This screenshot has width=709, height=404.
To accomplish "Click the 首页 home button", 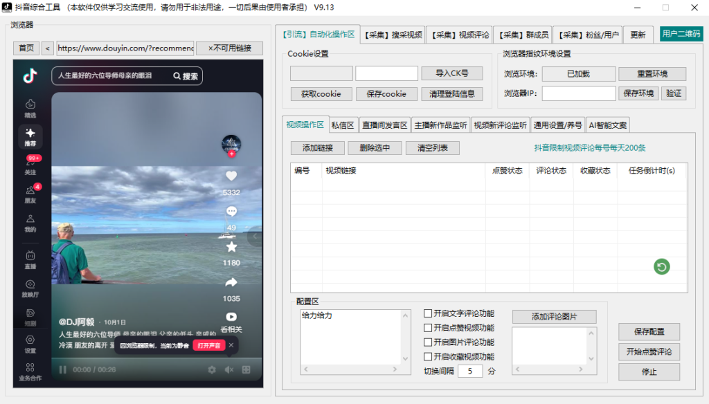I will pos(26,48).
